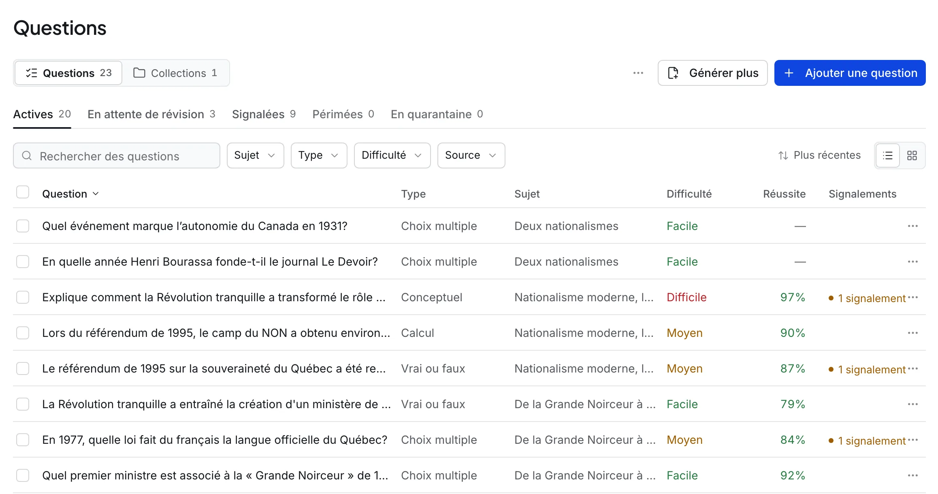Viewport: 938px width, 494px height.
Task: Open the Source filter dropdown
Action: [x=471, y=155]
